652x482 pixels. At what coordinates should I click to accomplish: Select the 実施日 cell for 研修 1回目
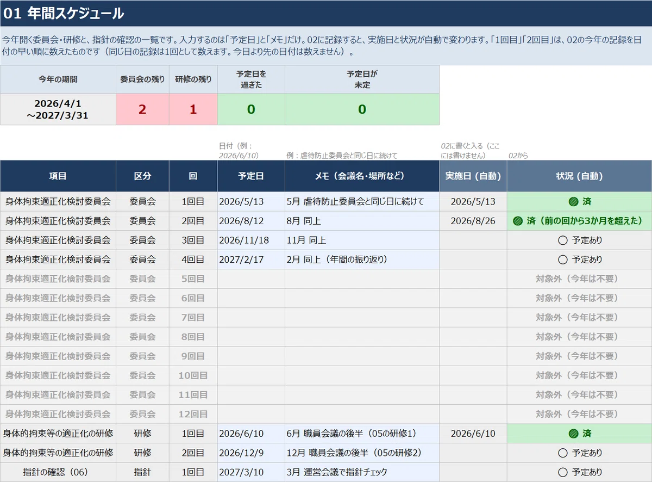tap(473, 434)
